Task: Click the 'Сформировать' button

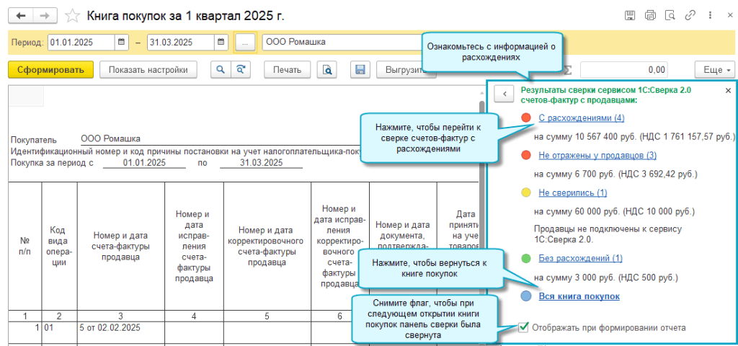Action: tap(50, 70)
